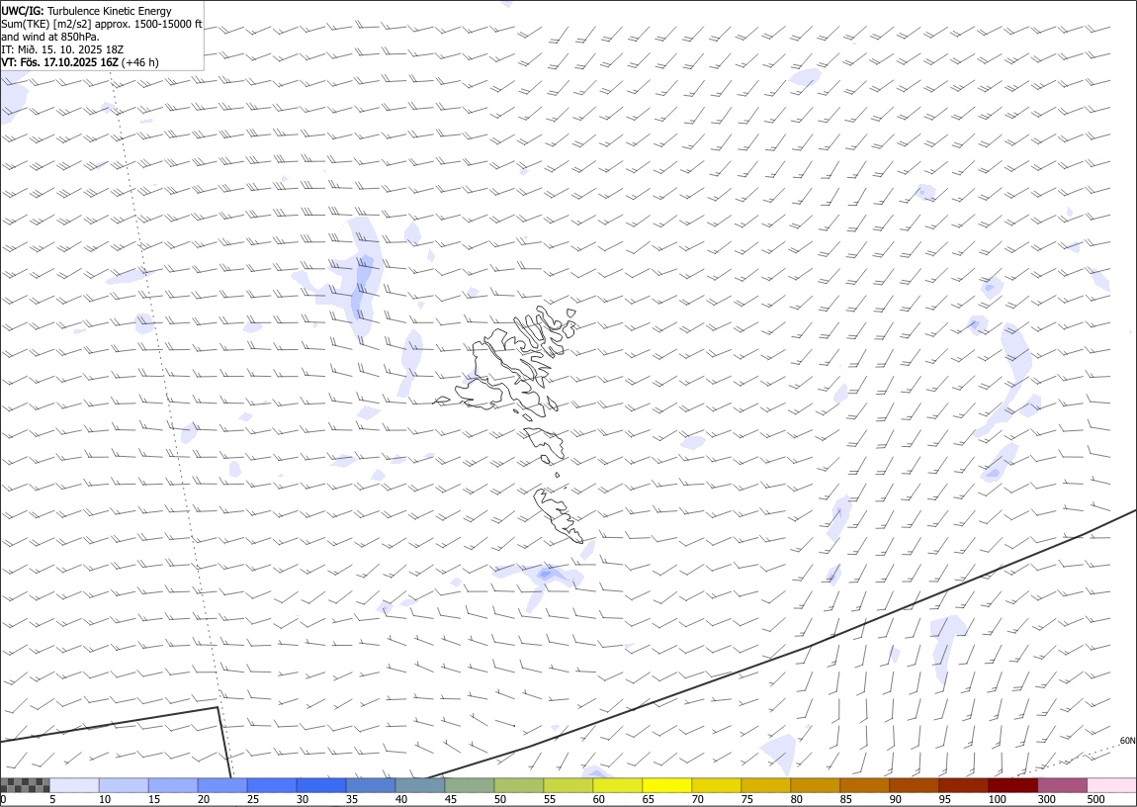Click the "Sum(TKE) [m2/s2] approx. 1500-15000 ft" line

coord(102,24)
